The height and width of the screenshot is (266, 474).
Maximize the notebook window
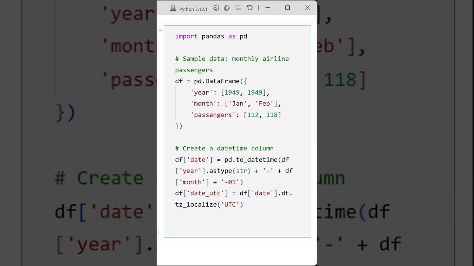287,8
